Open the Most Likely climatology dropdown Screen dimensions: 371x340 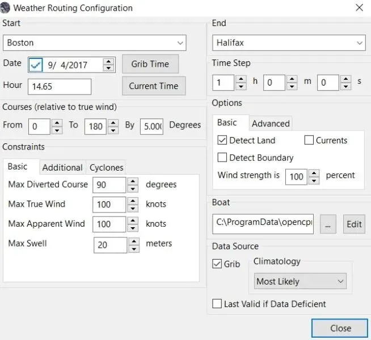[300, 281]
